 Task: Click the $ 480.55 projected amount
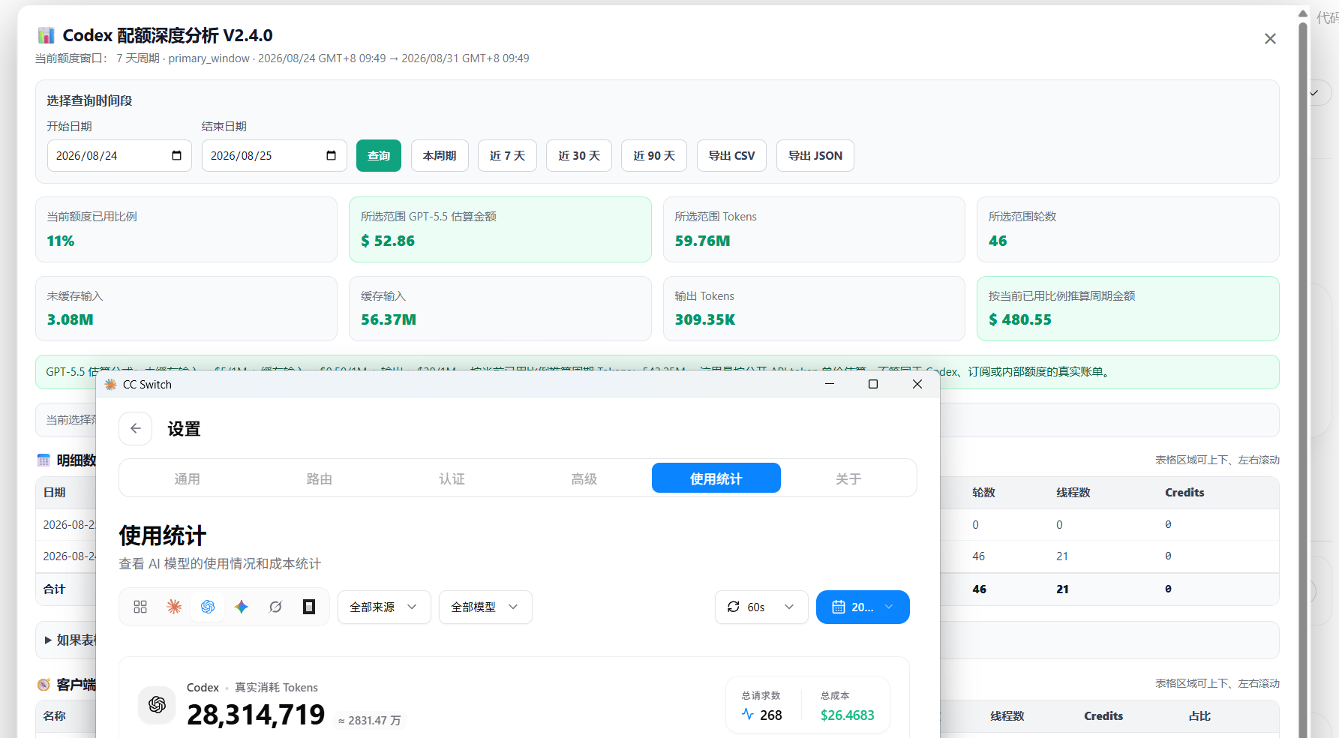[x=1020, y=319]
